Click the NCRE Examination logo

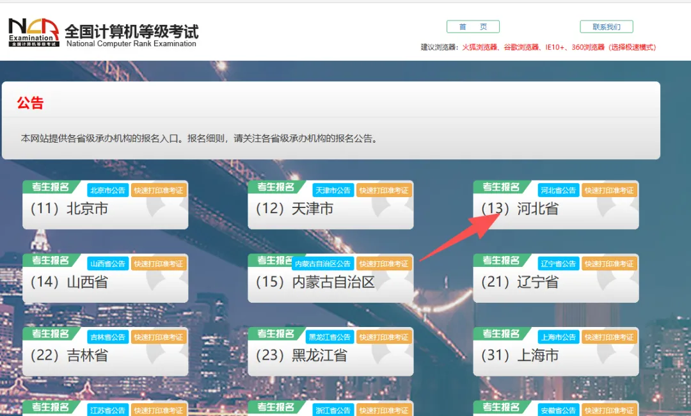click(x=34, y=32)
